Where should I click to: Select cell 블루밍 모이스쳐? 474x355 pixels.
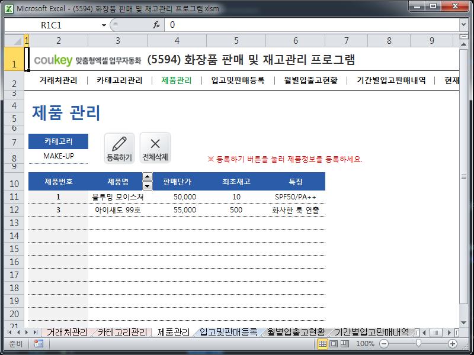117,197
